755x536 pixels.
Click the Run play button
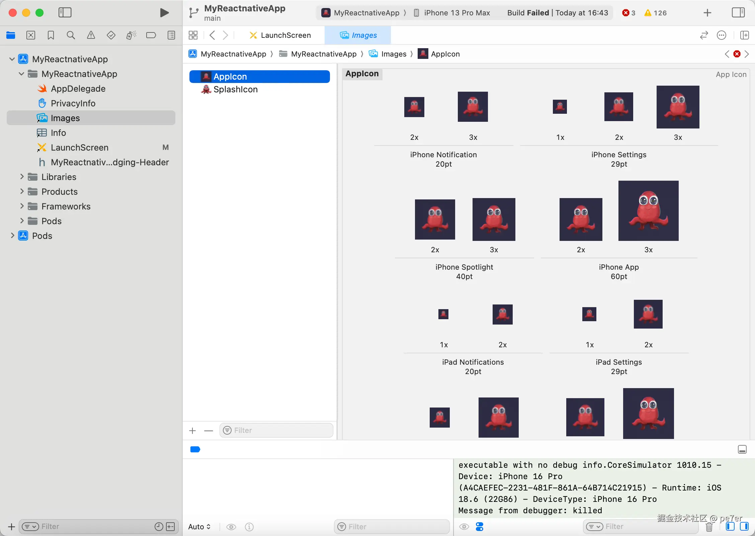164,13
